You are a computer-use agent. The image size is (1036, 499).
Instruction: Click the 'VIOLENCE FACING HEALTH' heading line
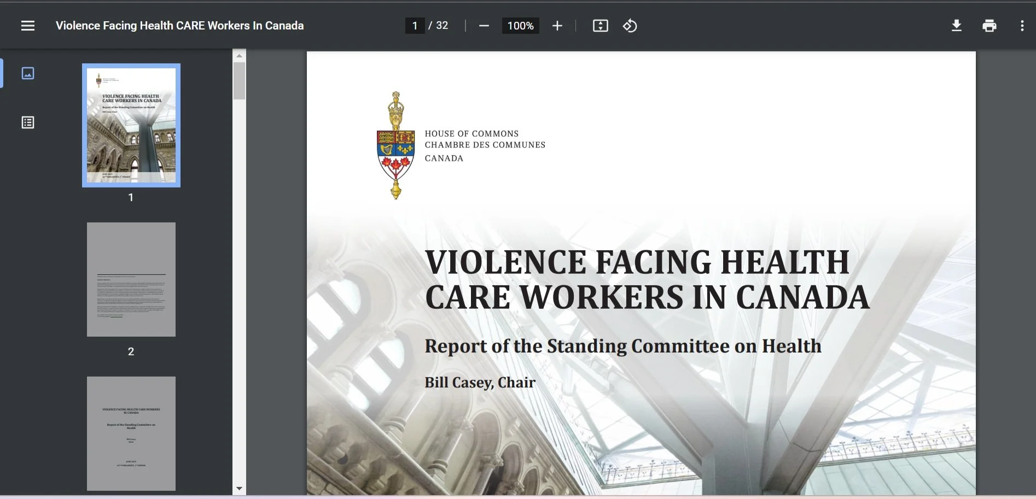pyautogui.click(x=637, y=262)
